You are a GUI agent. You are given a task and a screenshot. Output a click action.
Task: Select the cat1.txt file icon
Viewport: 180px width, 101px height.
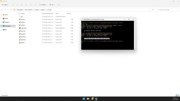tap(20, 19)
